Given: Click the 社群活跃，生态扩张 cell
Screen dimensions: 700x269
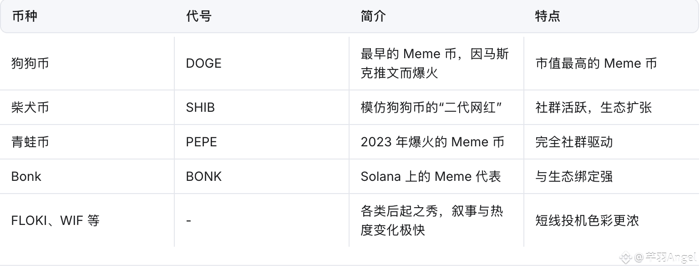Looking at the screenshot, I should pyautogui.click(x=593, y=107).
